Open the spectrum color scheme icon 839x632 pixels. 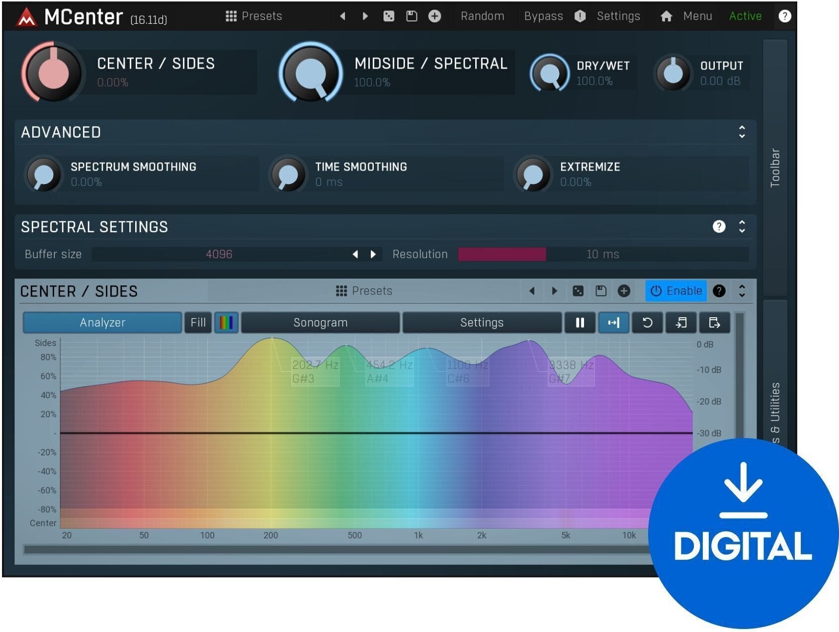point(226,323)
